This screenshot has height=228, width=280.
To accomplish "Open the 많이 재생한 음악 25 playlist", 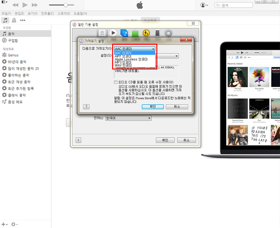I will [x=25, y=68].
